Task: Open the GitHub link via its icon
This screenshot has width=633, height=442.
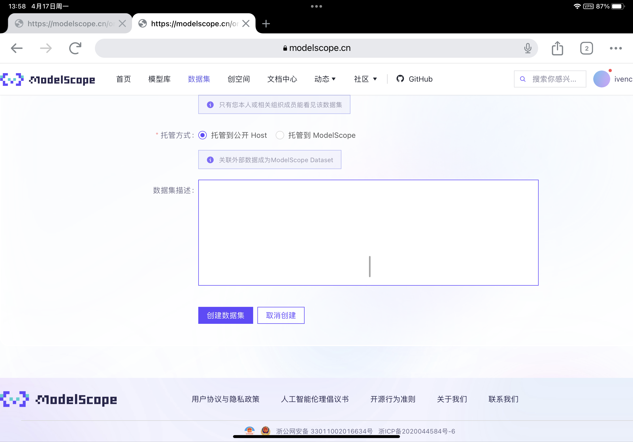Action: [x=400, y=79]
